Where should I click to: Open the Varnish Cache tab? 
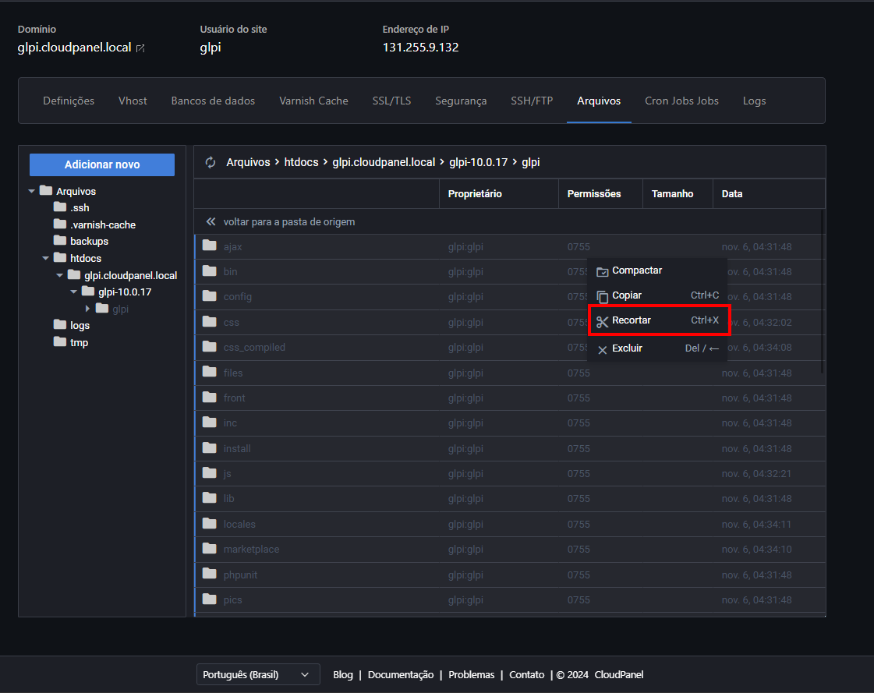(314, 101)
